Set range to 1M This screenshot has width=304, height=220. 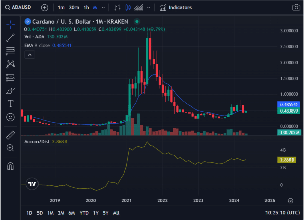pyautogui.click(x=50, y=213)
